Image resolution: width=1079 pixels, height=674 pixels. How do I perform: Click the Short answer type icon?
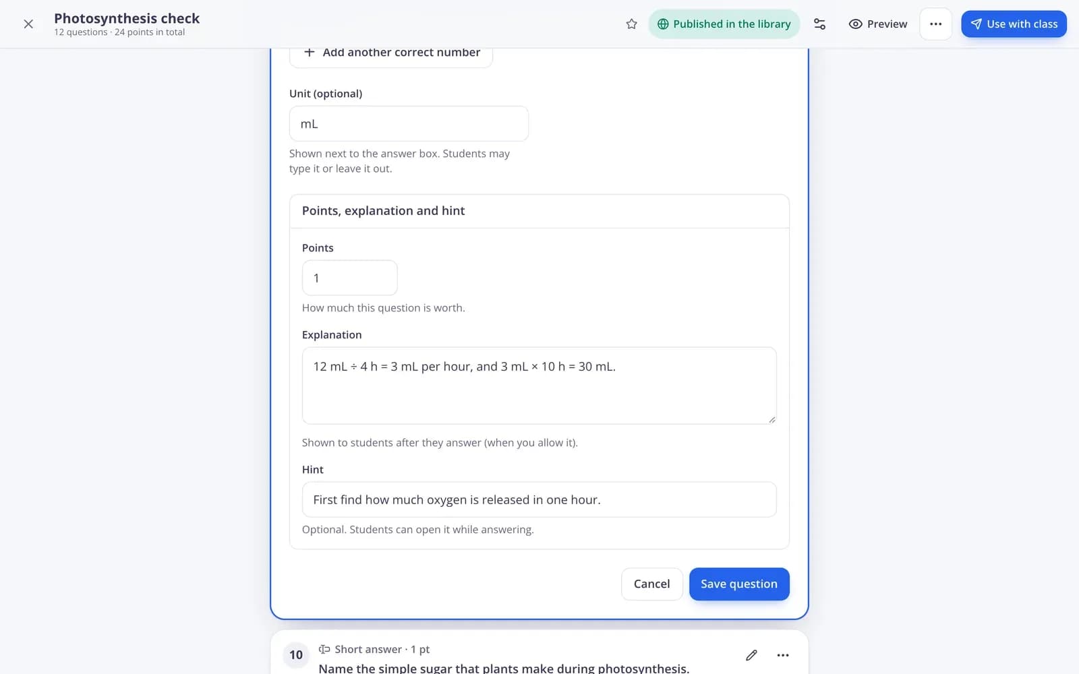pos(324,649)
